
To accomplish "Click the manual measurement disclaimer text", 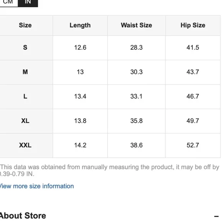I will 109,170.
